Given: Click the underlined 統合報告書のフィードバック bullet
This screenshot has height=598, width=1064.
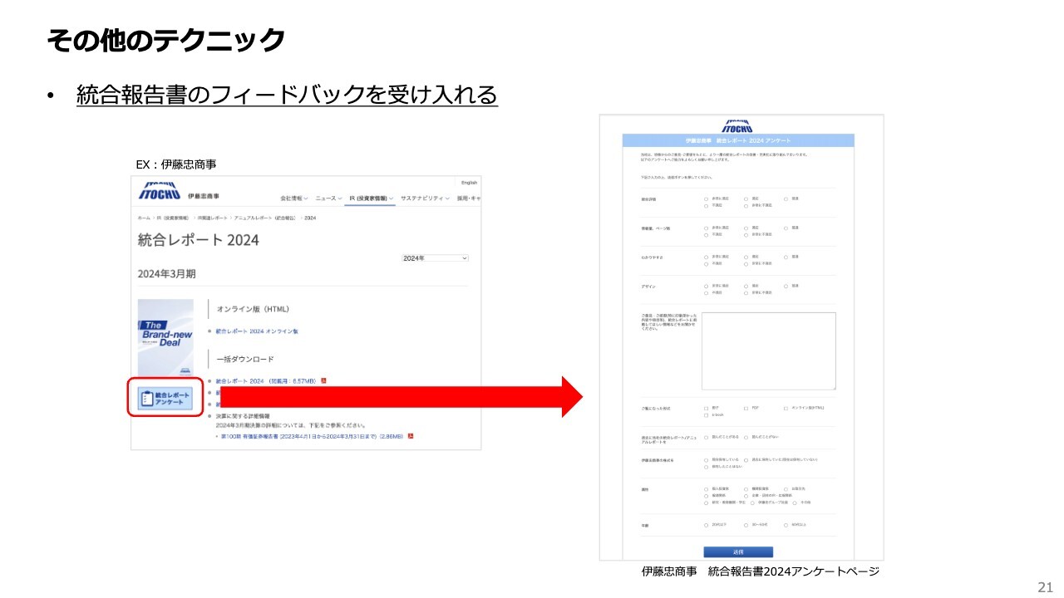Looking at the screenshot, I should tap(287, 95).
